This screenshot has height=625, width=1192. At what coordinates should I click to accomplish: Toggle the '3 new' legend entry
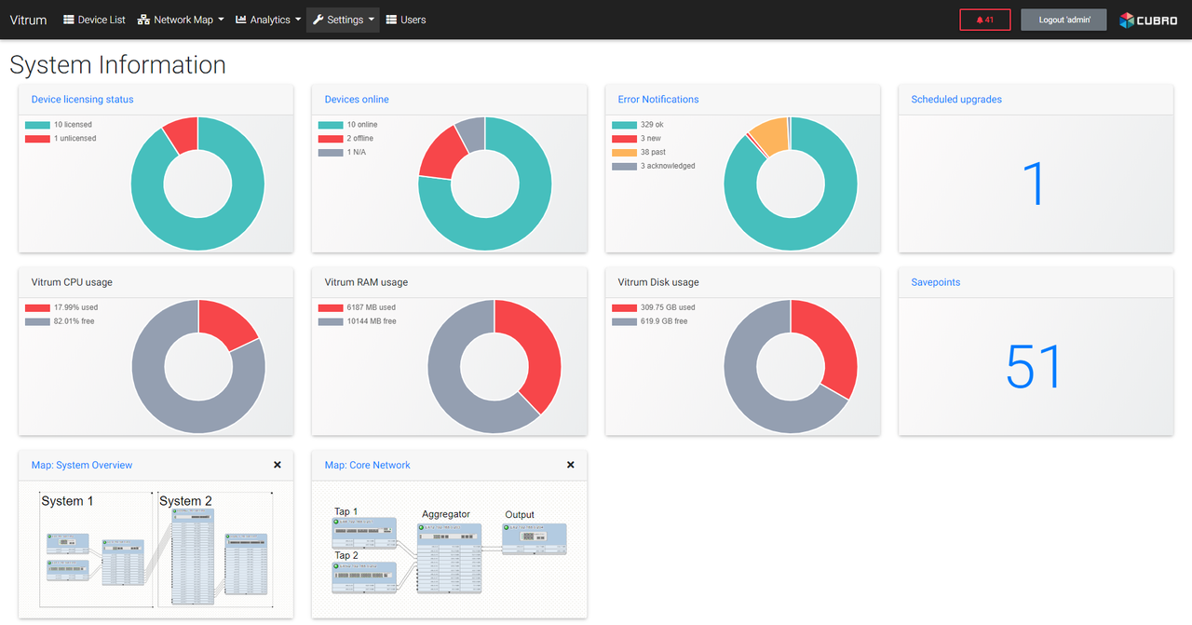(x=637, y=139)
